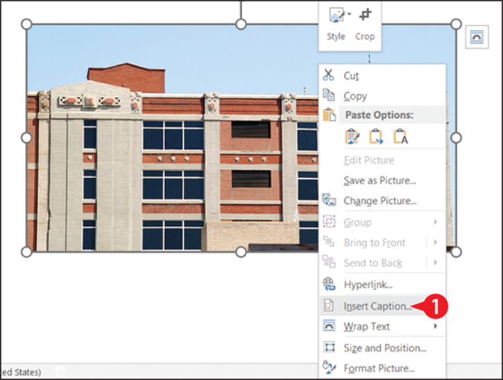Click the right-middle picture sizing handle

coord(456,138)
